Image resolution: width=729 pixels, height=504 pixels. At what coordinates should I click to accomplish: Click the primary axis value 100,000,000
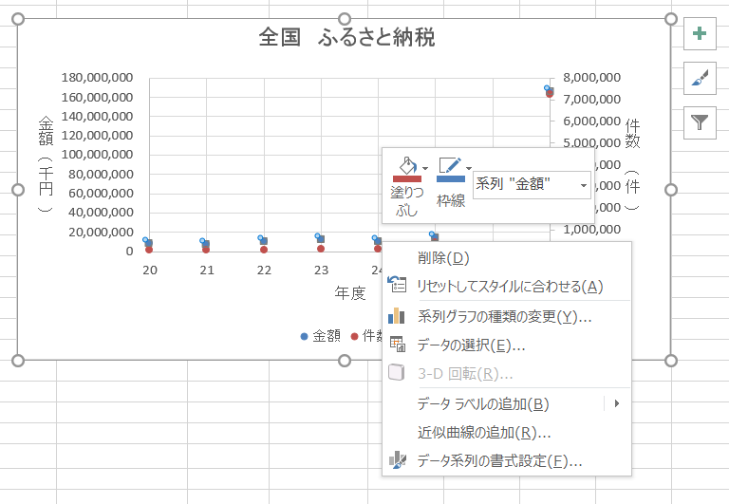[97, 155]
